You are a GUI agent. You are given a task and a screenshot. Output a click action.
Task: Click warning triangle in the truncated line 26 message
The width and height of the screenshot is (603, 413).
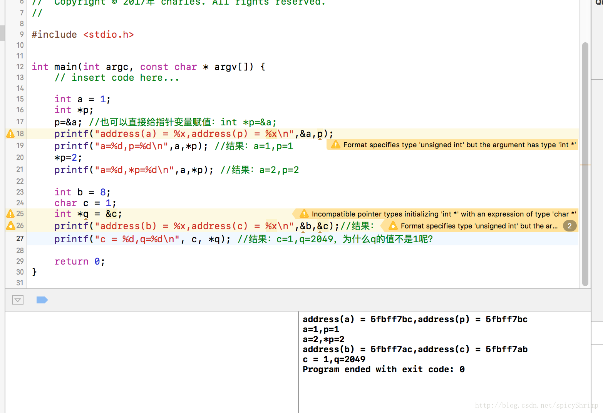point(393,226)
